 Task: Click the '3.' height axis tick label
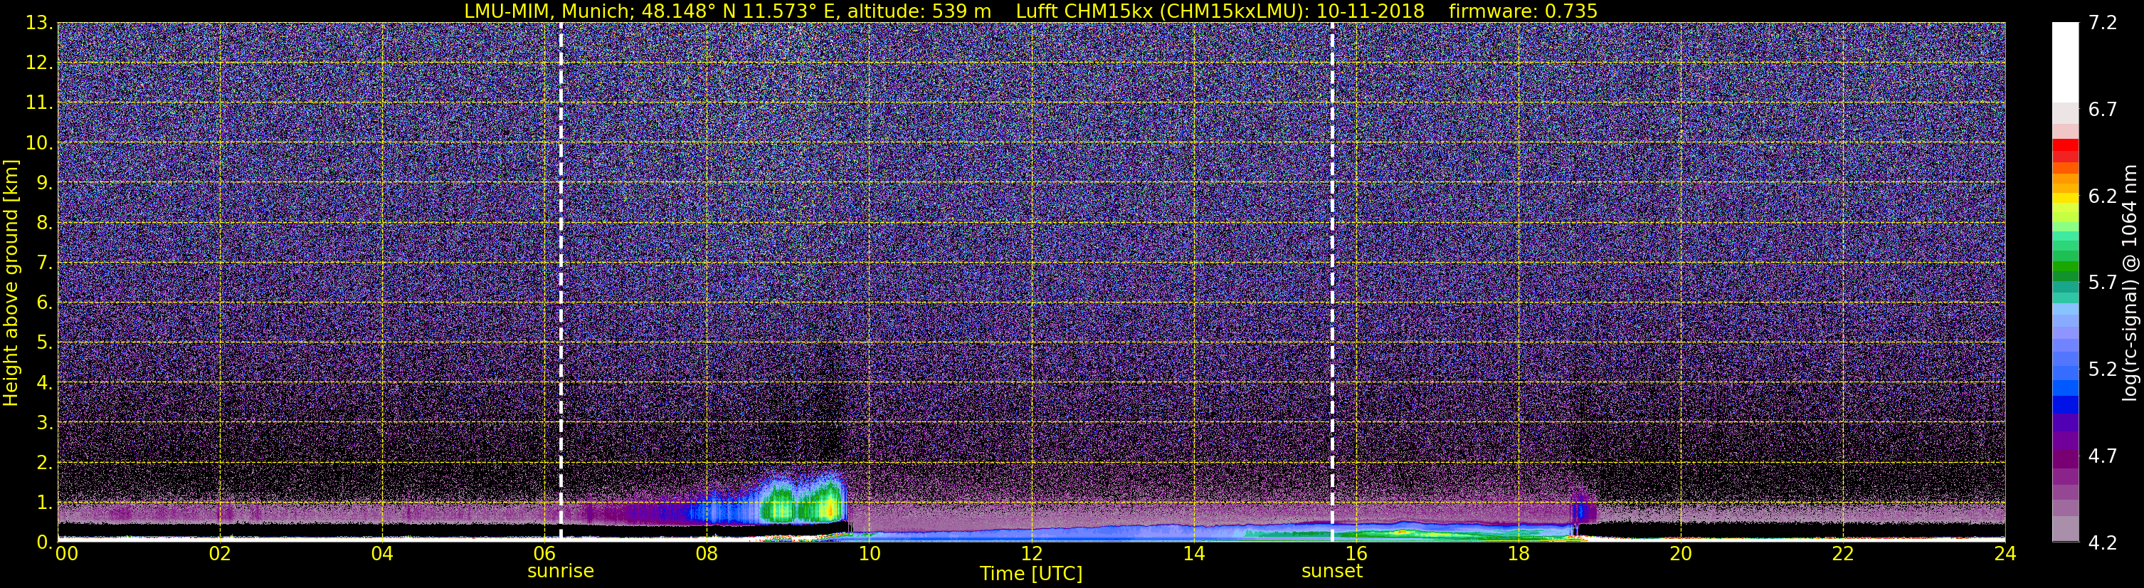(45, 423)
